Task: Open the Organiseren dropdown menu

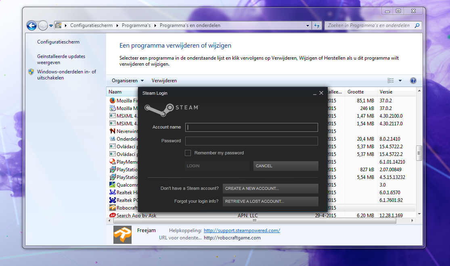Action: click(x=128, y=81)
